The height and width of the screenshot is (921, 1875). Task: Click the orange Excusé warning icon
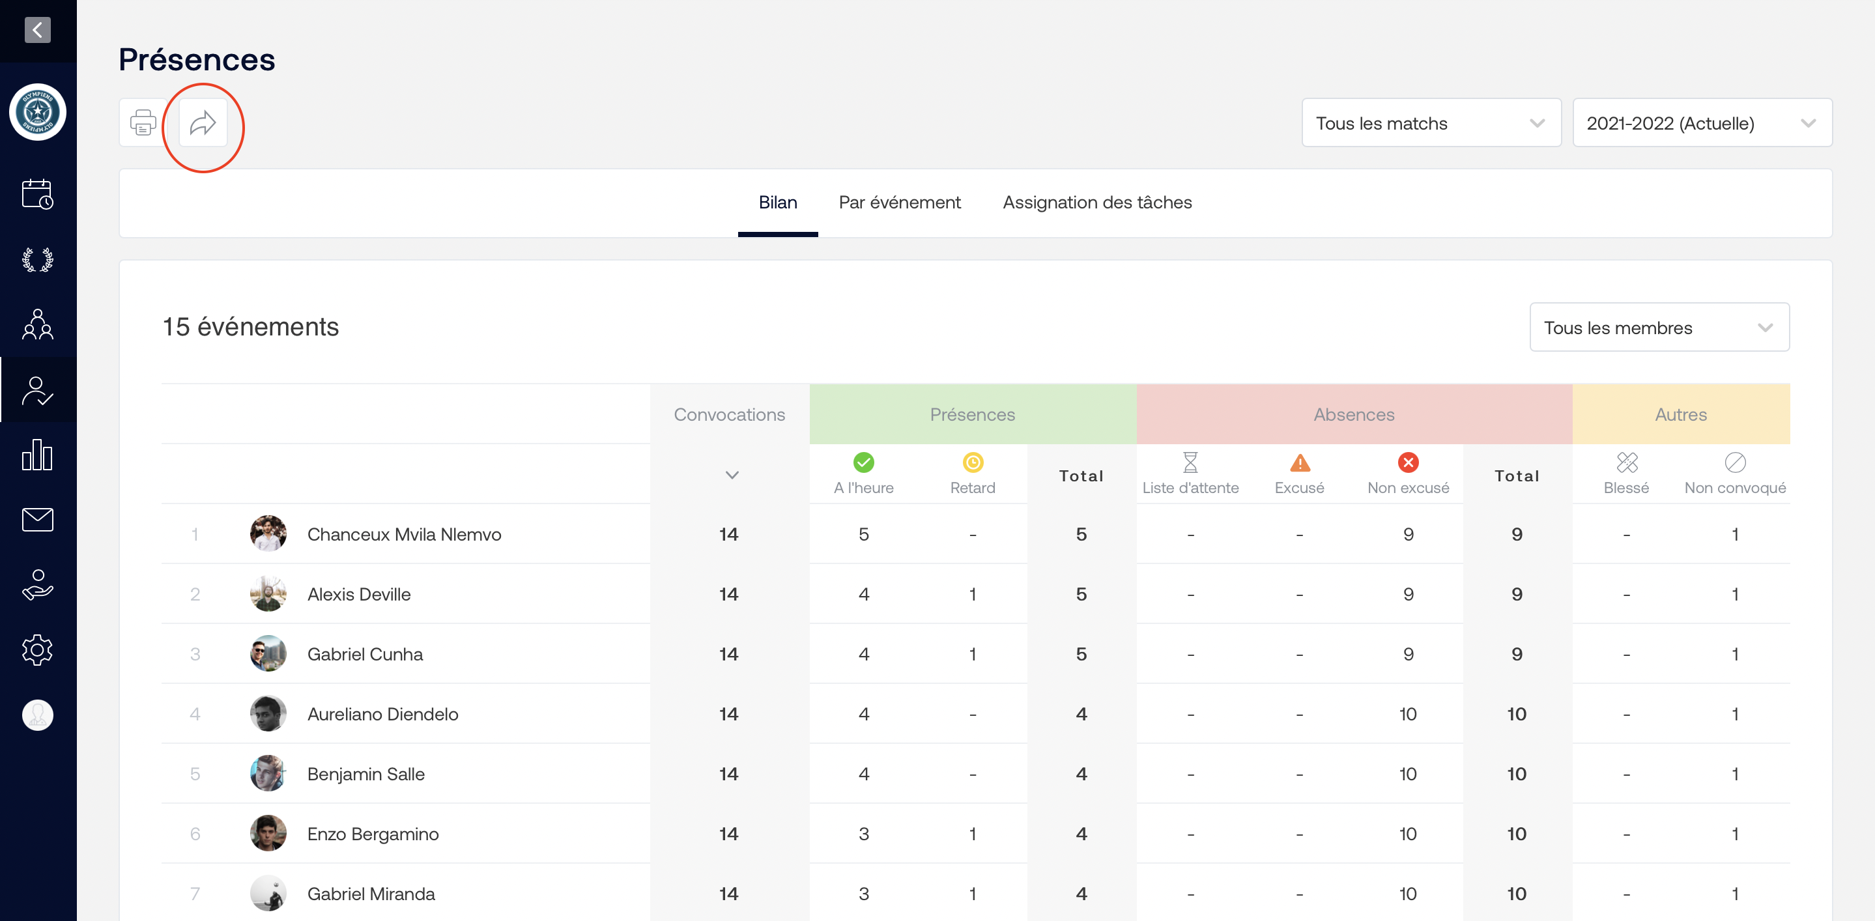1299,462
